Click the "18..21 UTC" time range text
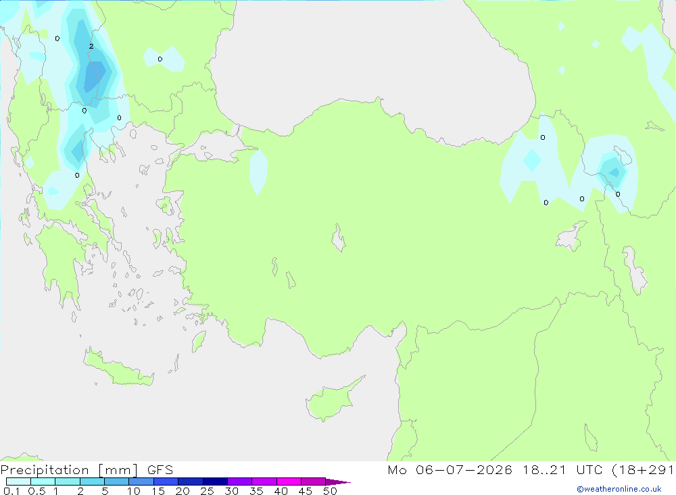Viewport: 676px width, 495px height. (x=562, y=470)
